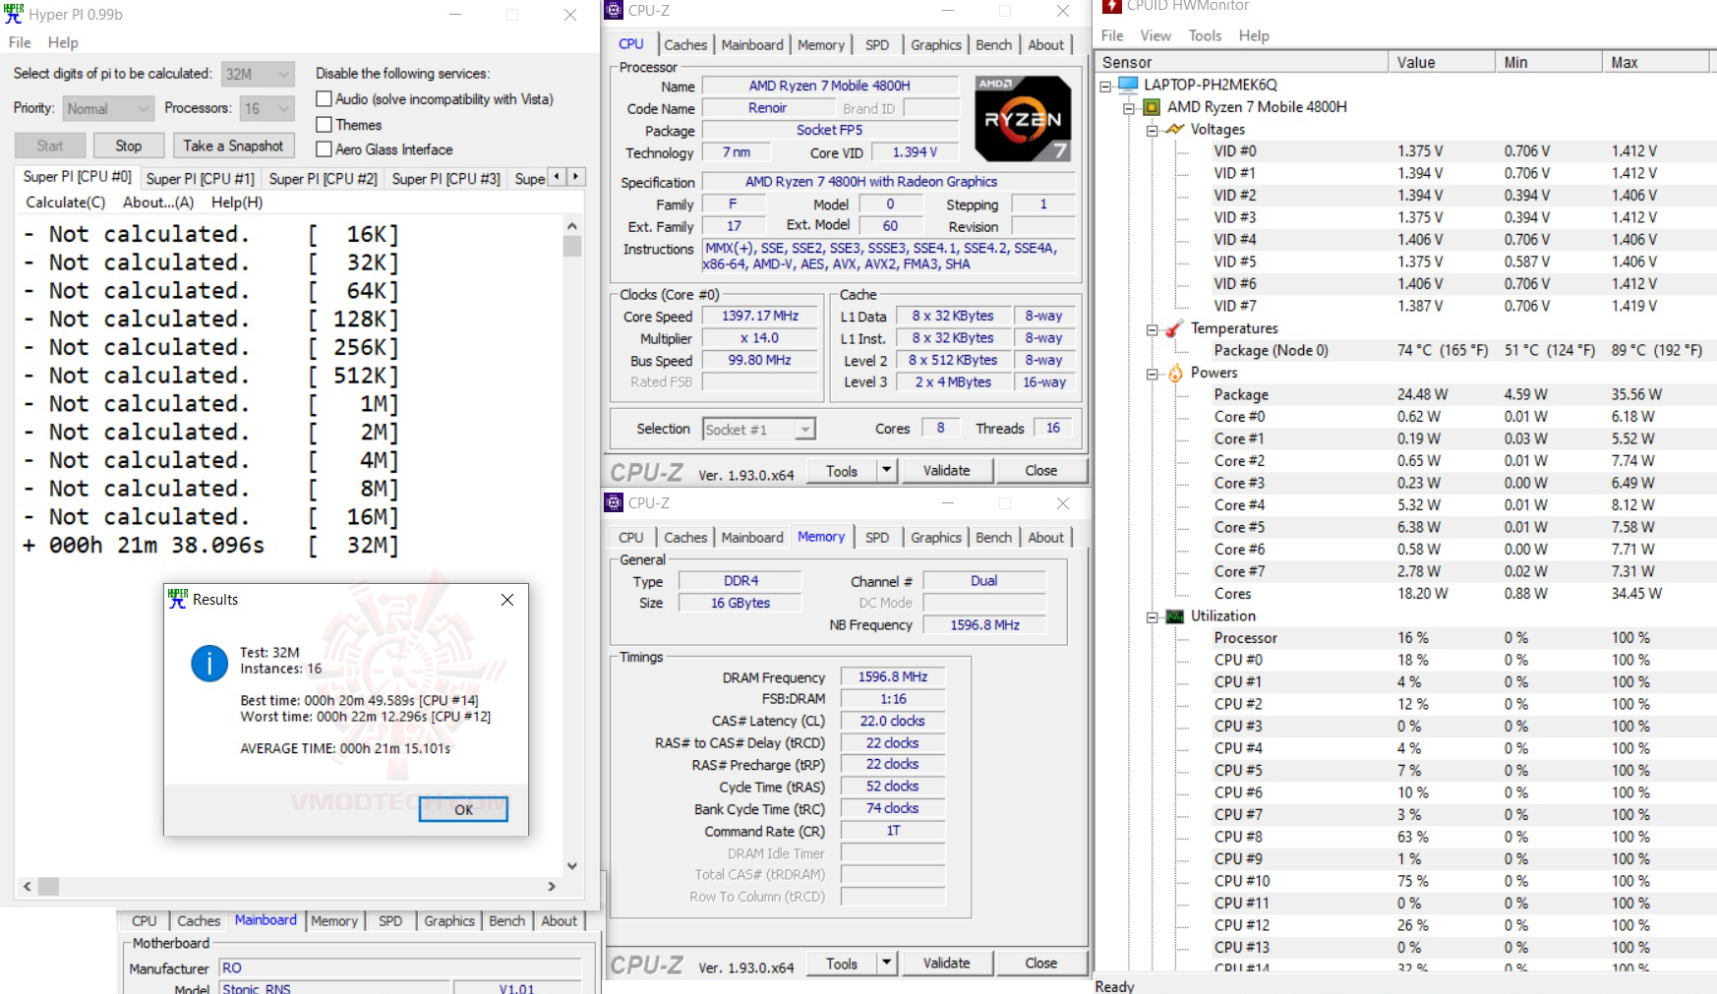Click Super PI vertical scrollbar down arrow

pyautogui.click(x=572, y=866)
